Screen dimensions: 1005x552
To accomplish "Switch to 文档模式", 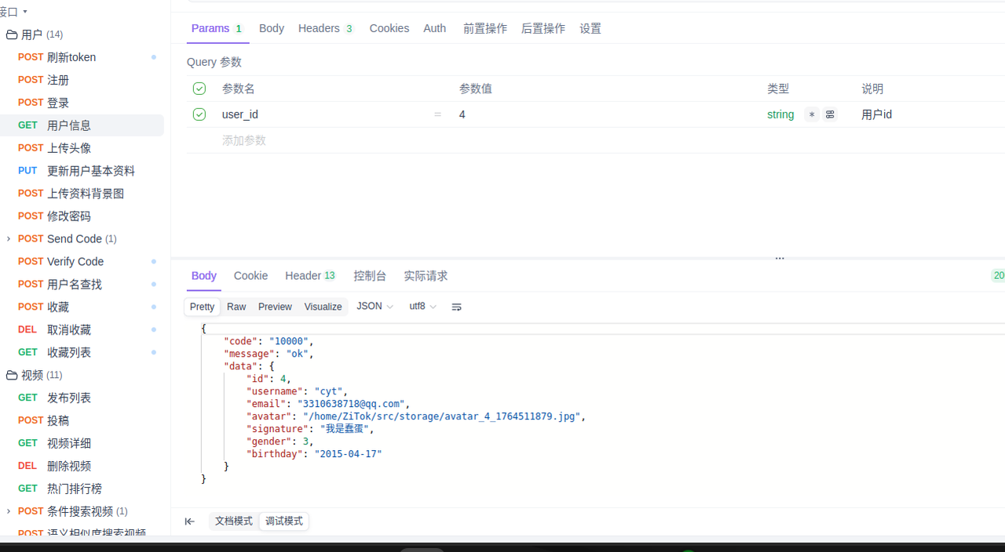I will coord(234,521).
